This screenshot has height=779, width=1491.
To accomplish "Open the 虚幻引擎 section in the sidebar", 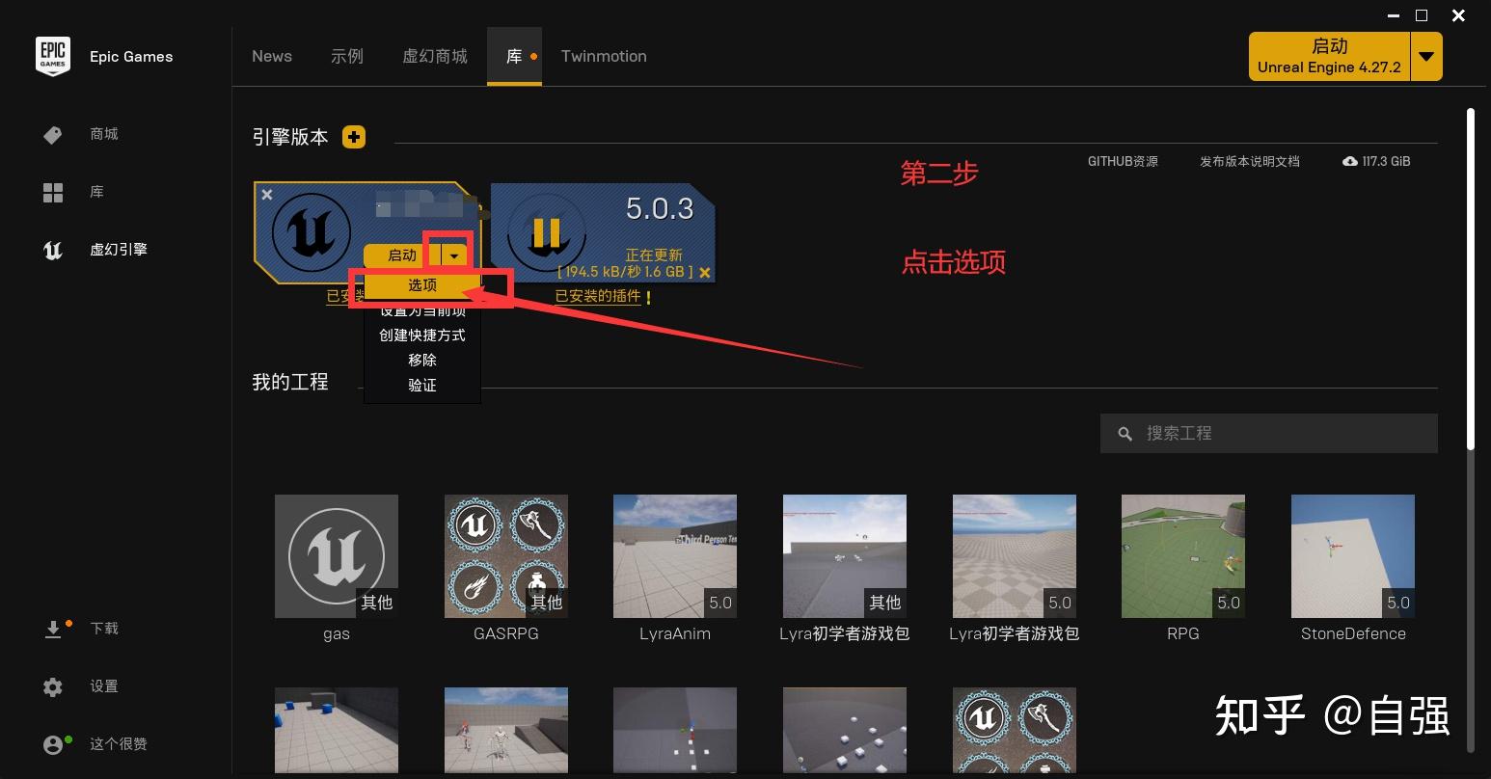I will pyautogui.click(x=118, y=250).
